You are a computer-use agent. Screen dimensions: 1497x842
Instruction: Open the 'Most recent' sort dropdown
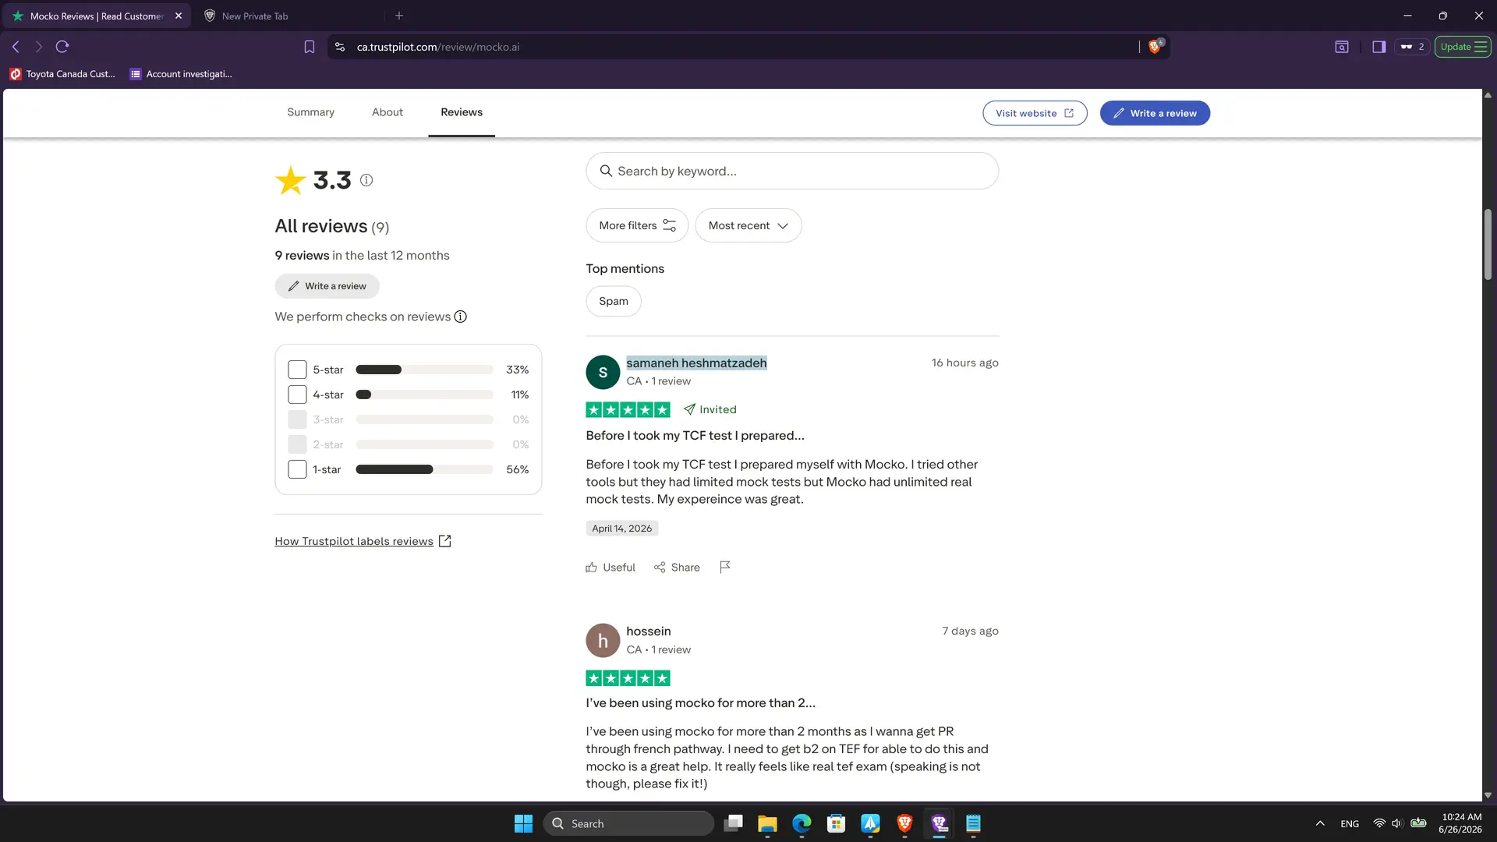[x=748, y=225]
